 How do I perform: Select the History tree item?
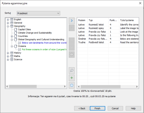coord(17,53)
